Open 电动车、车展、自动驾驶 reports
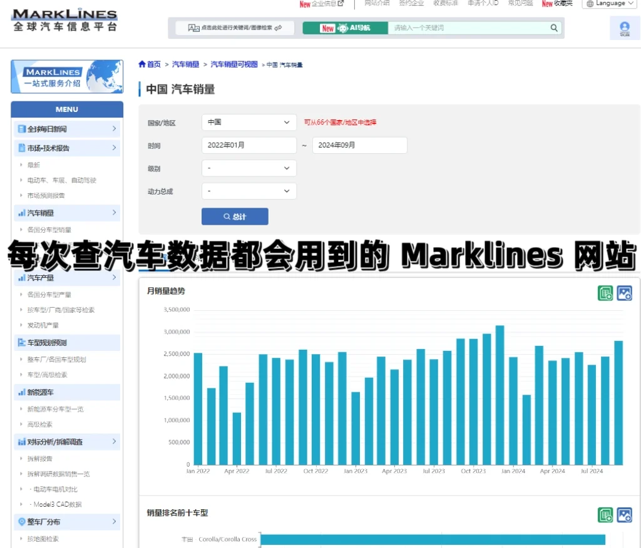 coord(62,180)
